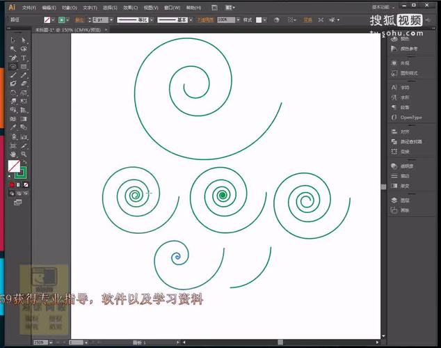Screen dimensions: 441x348
Task: Open the 文件(F) menu
Action: 29,8
